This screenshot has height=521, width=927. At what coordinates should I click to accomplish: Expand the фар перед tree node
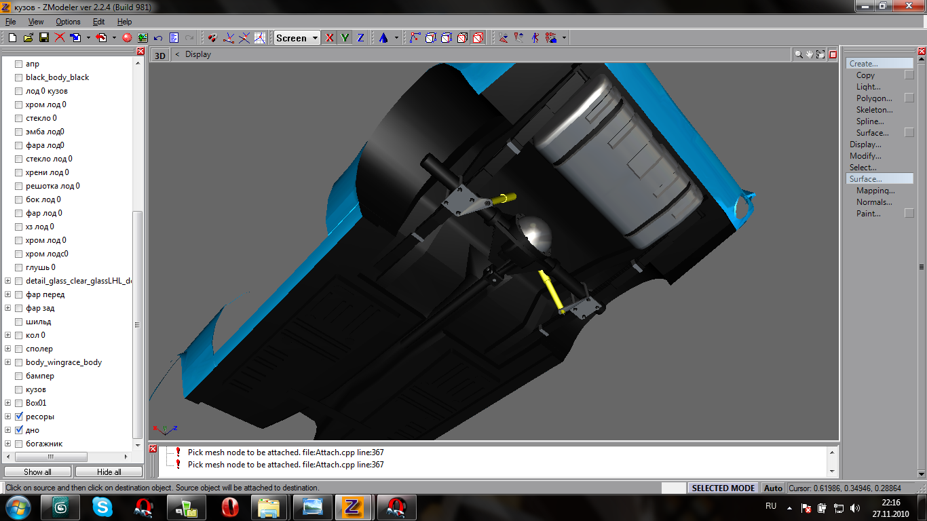click(x=8, y=294)
